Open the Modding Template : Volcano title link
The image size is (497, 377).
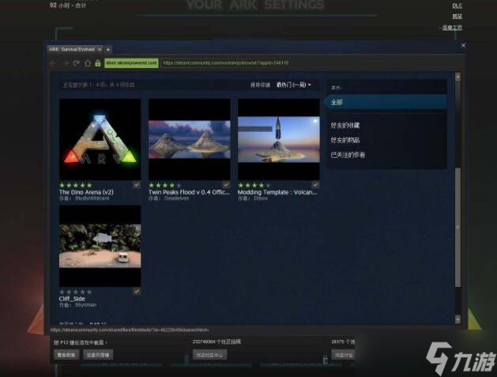(277, 192)
